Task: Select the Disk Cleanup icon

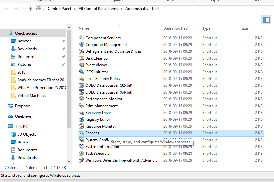Action: 81,58
